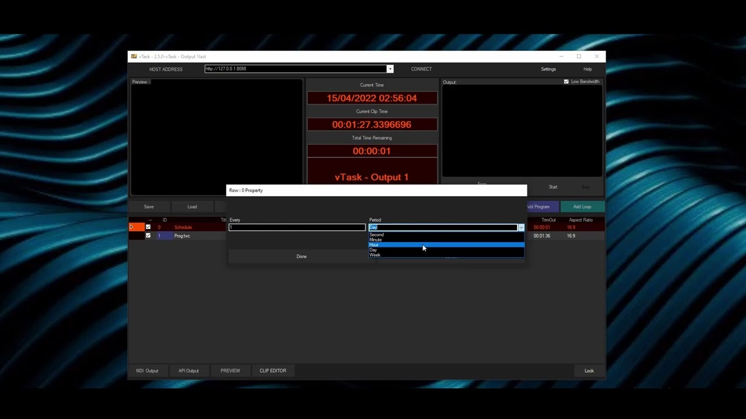Screen dimensions: 746x419
Task: Click the Total Time Remaining value 00:00:01
Action: (372, 151)
